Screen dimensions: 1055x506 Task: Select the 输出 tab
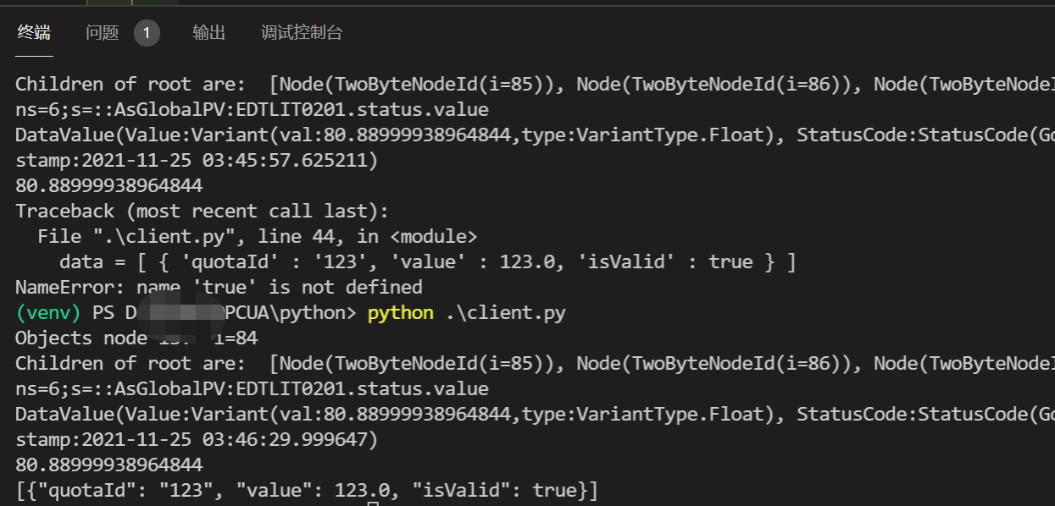click(x=208, y=32)
